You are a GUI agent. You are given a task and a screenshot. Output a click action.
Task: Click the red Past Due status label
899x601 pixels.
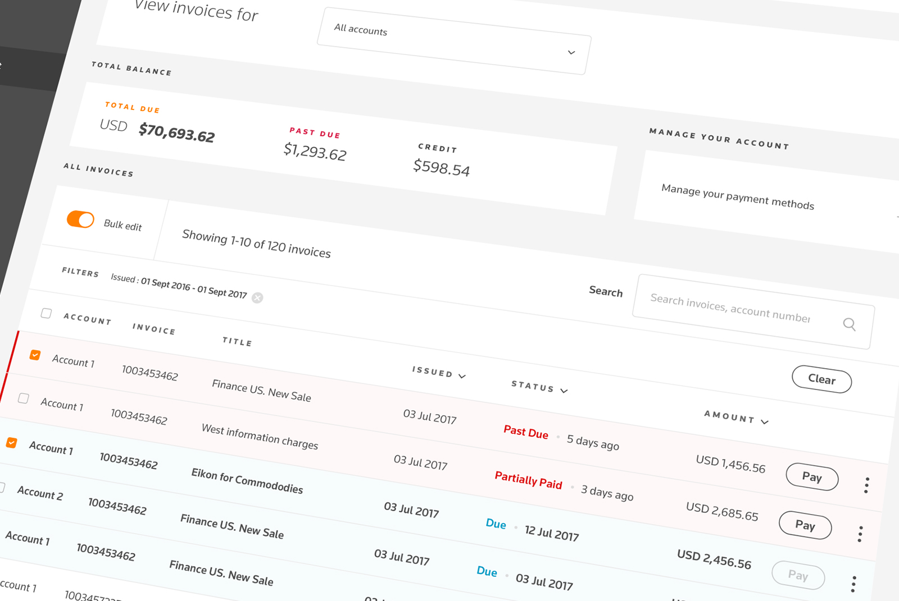(x=525, y=432)
